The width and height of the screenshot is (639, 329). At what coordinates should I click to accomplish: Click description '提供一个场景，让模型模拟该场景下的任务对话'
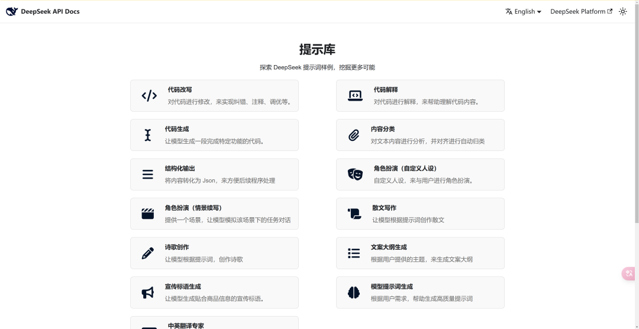tap(228, 220)
